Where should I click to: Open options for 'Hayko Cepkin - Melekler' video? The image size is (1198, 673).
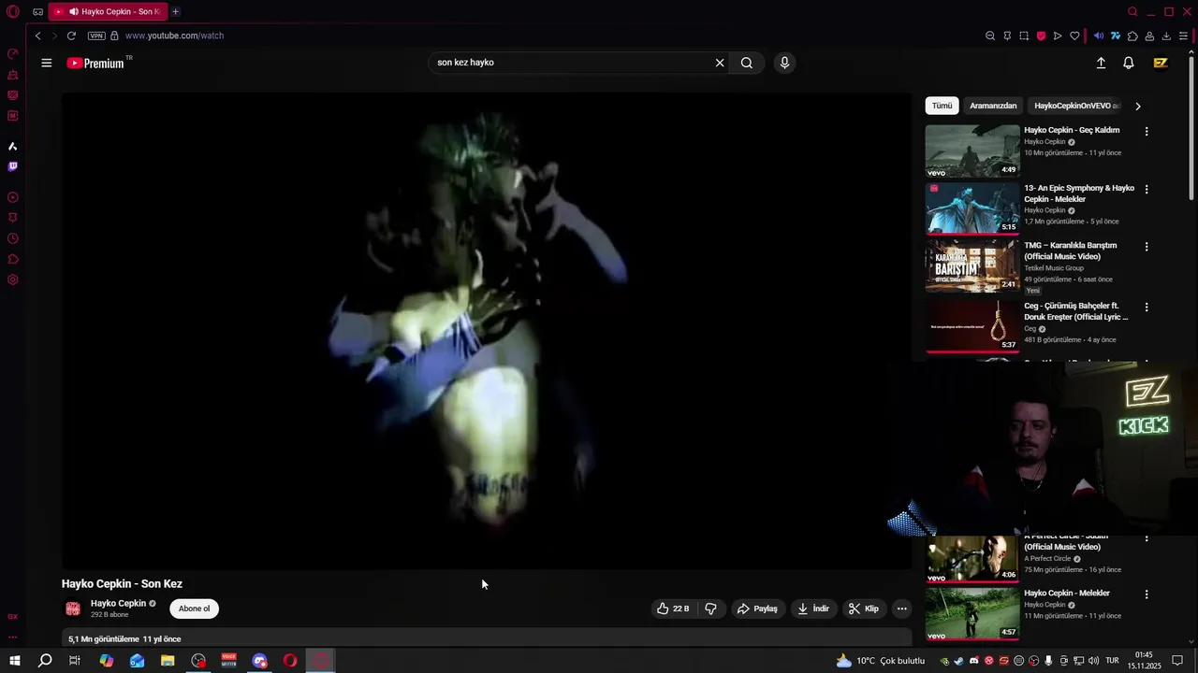(1147, 594)
